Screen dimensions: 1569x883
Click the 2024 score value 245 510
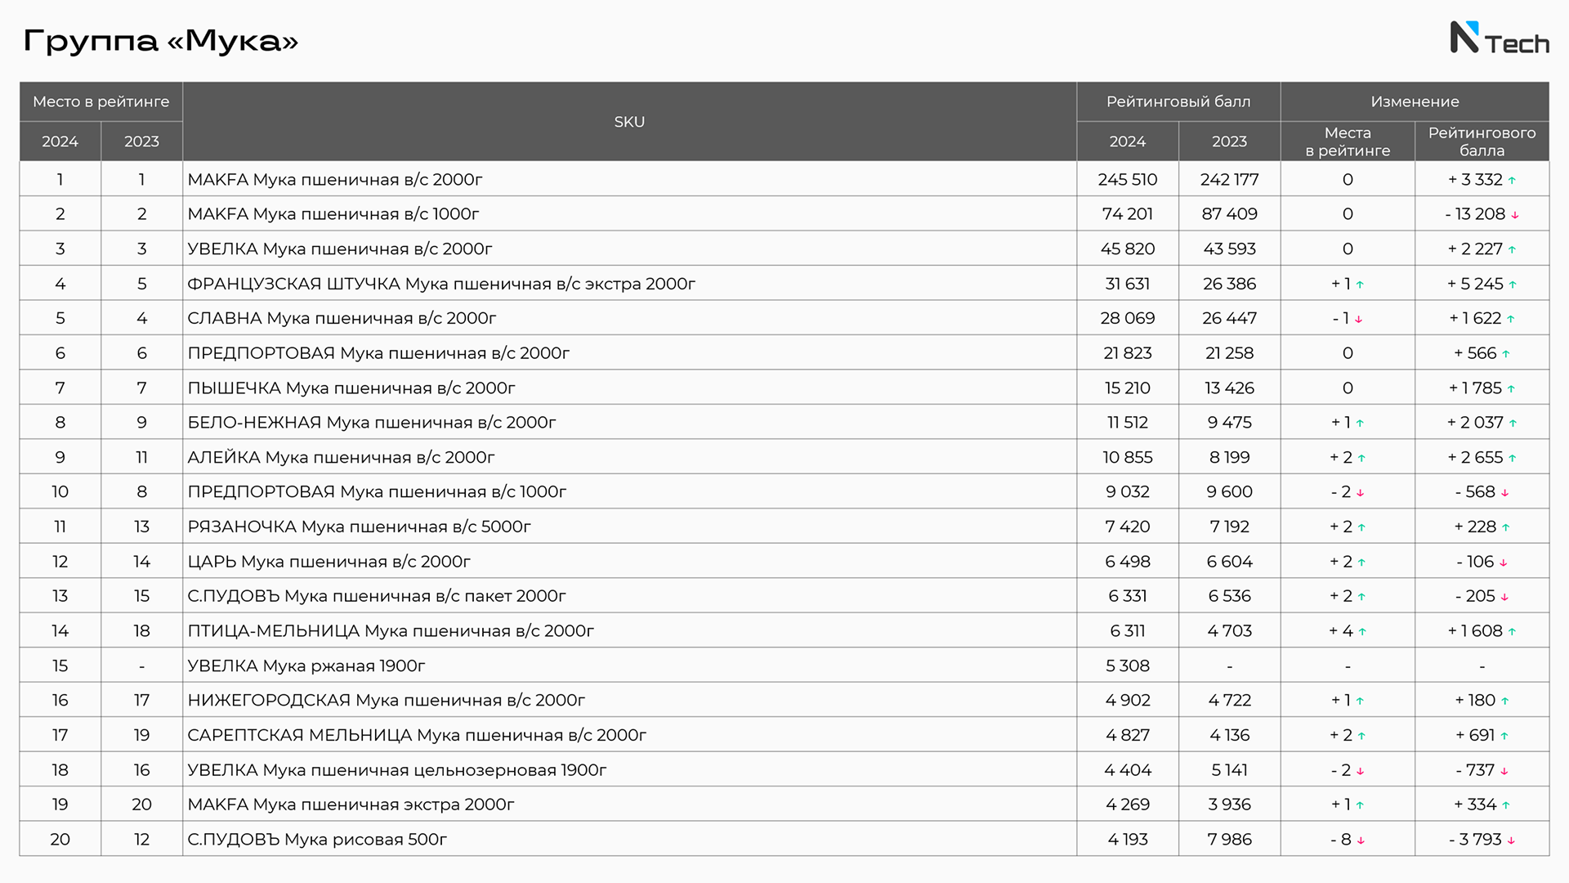tap(1128, 179)
